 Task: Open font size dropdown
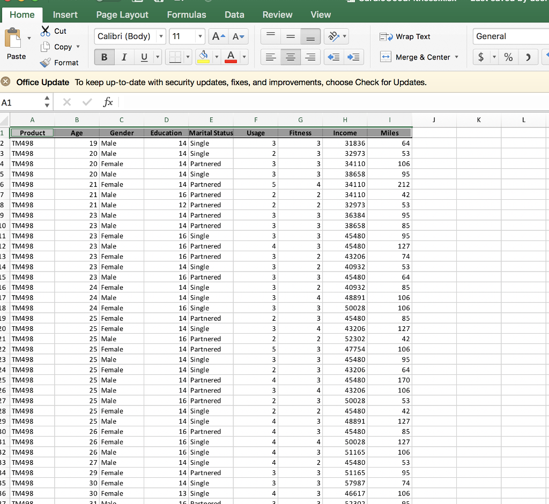point(201,36)
